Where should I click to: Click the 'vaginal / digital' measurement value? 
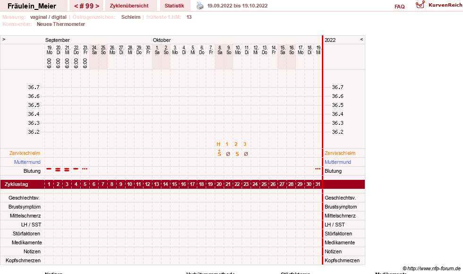tap(48, 17)
